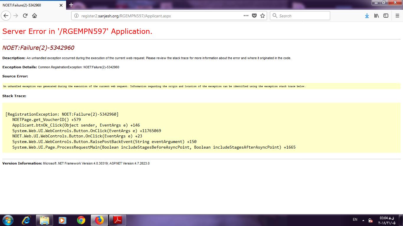
Task: Click the 'Description:' label
Action: 14,58
